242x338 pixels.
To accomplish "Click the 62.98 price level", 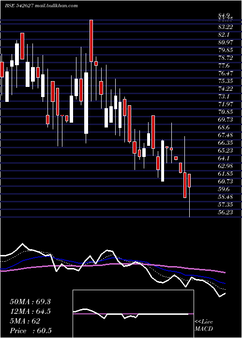I will tap(226, 166).
